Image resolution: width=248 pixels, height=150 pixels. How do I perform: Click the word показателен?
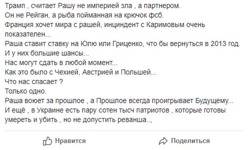click(25, 34)
